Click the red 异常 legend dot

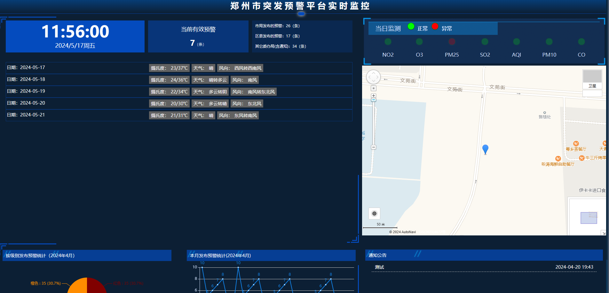click(435, 26)
